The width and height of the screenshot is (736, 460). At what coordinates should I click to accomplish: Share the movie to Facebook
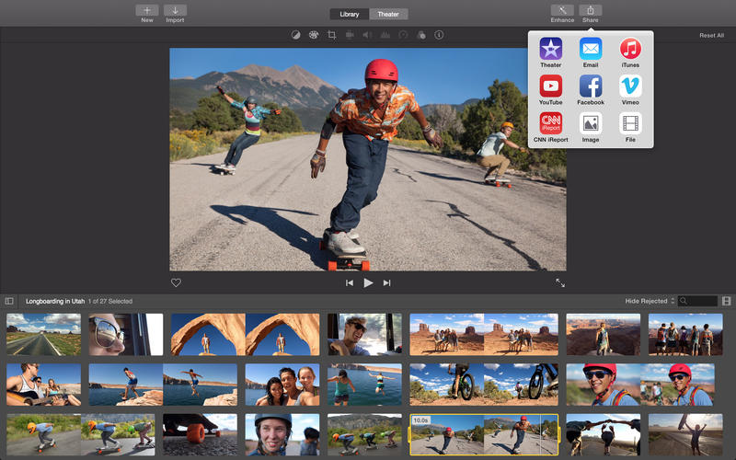tap(591, 86)
